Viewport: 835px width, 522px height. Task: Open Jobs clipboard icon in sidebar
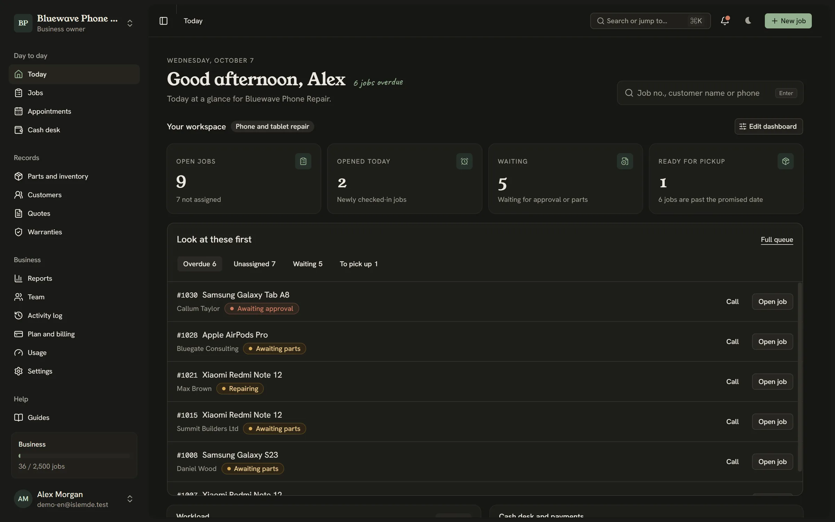point(18,93)
